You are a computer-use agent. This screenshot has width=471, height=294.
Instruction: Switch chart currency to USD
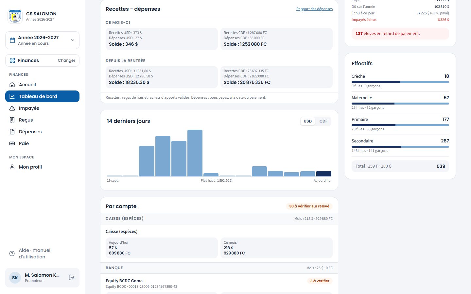click(x=308, y=121)
